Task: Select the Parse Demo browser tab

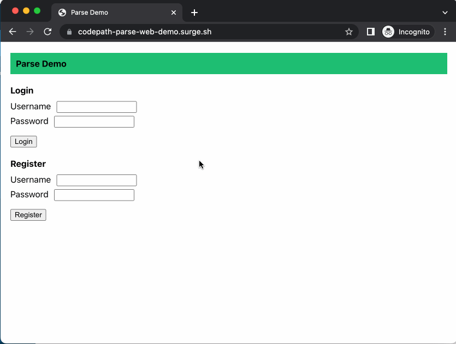Action: (117, 13)
